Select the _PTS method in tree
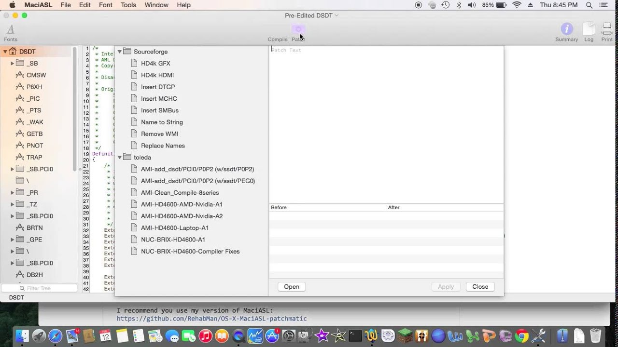The height and width of the screenshot is (347, 618). coord(34,110)
